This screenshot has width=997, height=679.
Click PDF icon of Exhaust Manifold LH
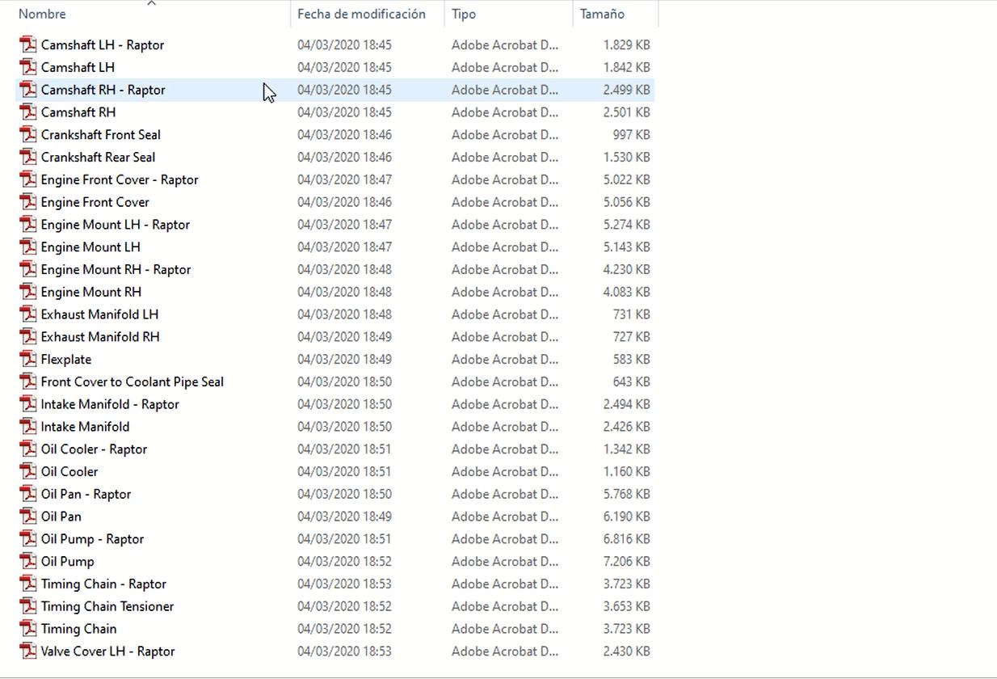click(28, 314)
